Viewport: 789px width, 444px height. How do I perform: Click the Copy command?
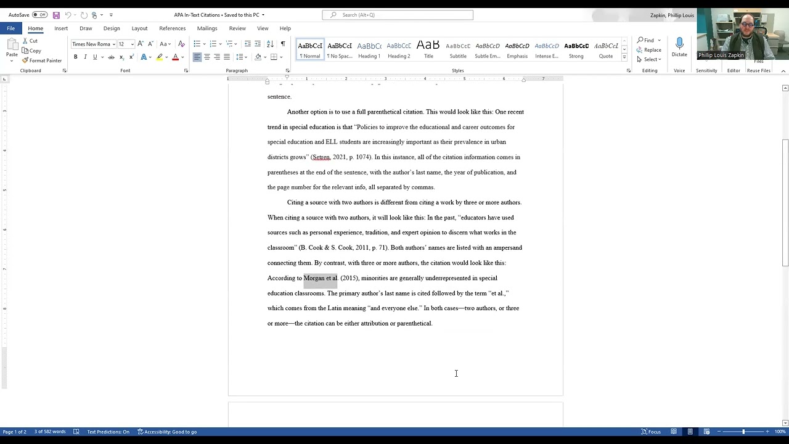click(31, 51)
